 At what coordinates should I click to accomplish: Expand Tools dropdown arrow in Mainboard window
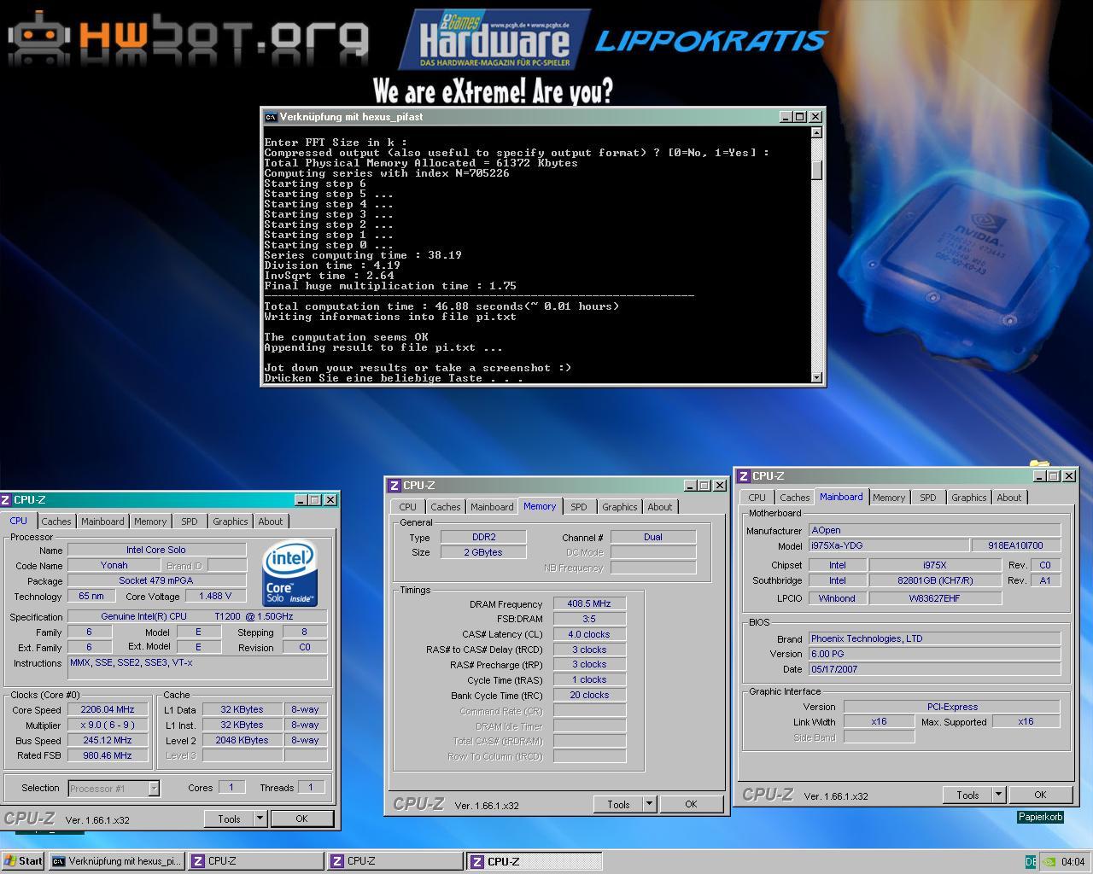998,795
